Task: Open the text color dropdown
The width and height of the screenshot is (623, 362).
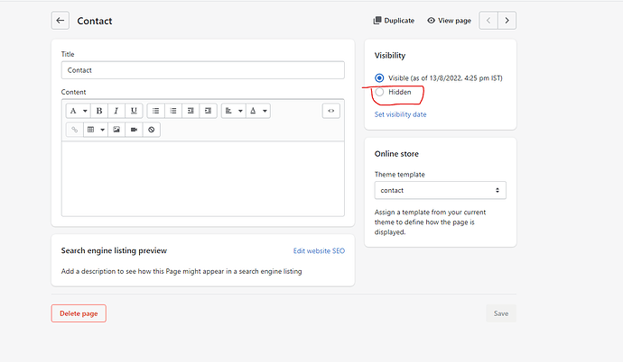Action: [258, 111]
